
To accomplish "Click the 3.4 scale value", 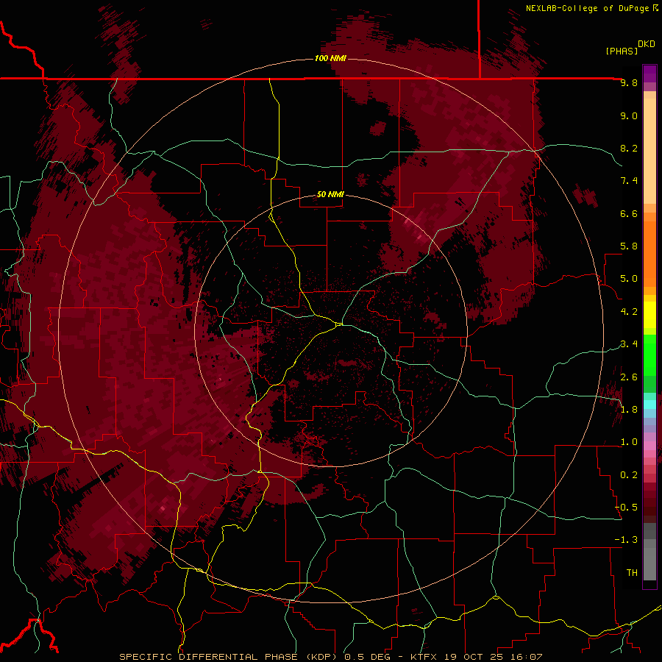I will click(x=629, y=344).
